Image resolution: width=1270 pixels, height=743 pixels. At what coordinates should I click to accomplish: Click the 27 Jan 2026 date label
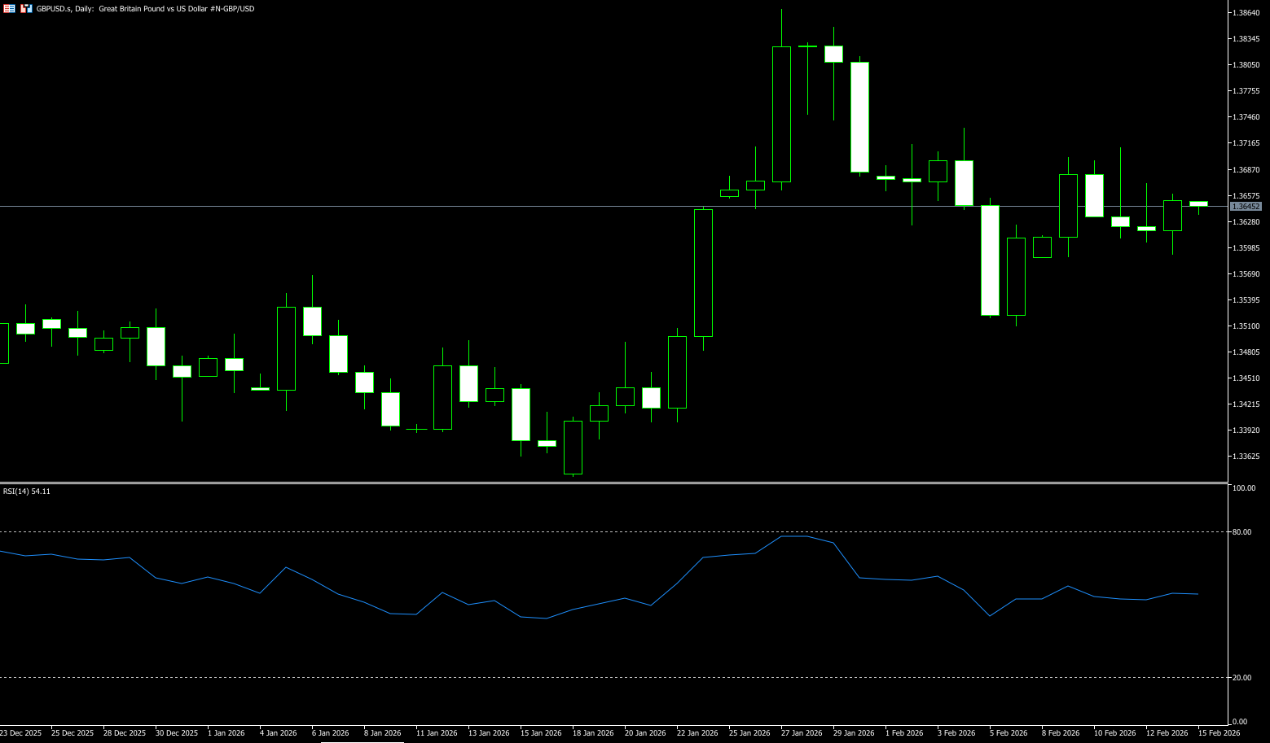pyautogui.click(x=802, y=733)
